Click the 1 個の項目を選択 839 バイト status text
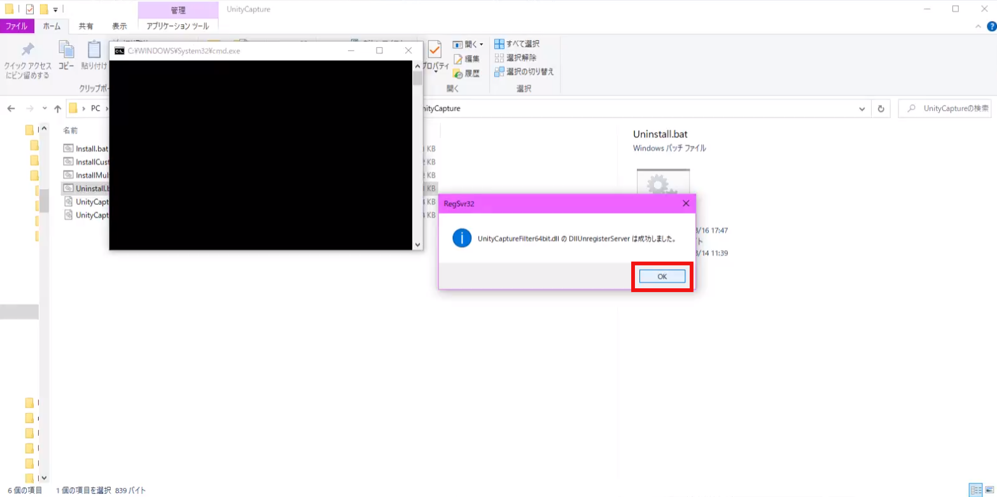Image resolution: width=997 pixels, height=497 pixels. [x=101, y=491]
